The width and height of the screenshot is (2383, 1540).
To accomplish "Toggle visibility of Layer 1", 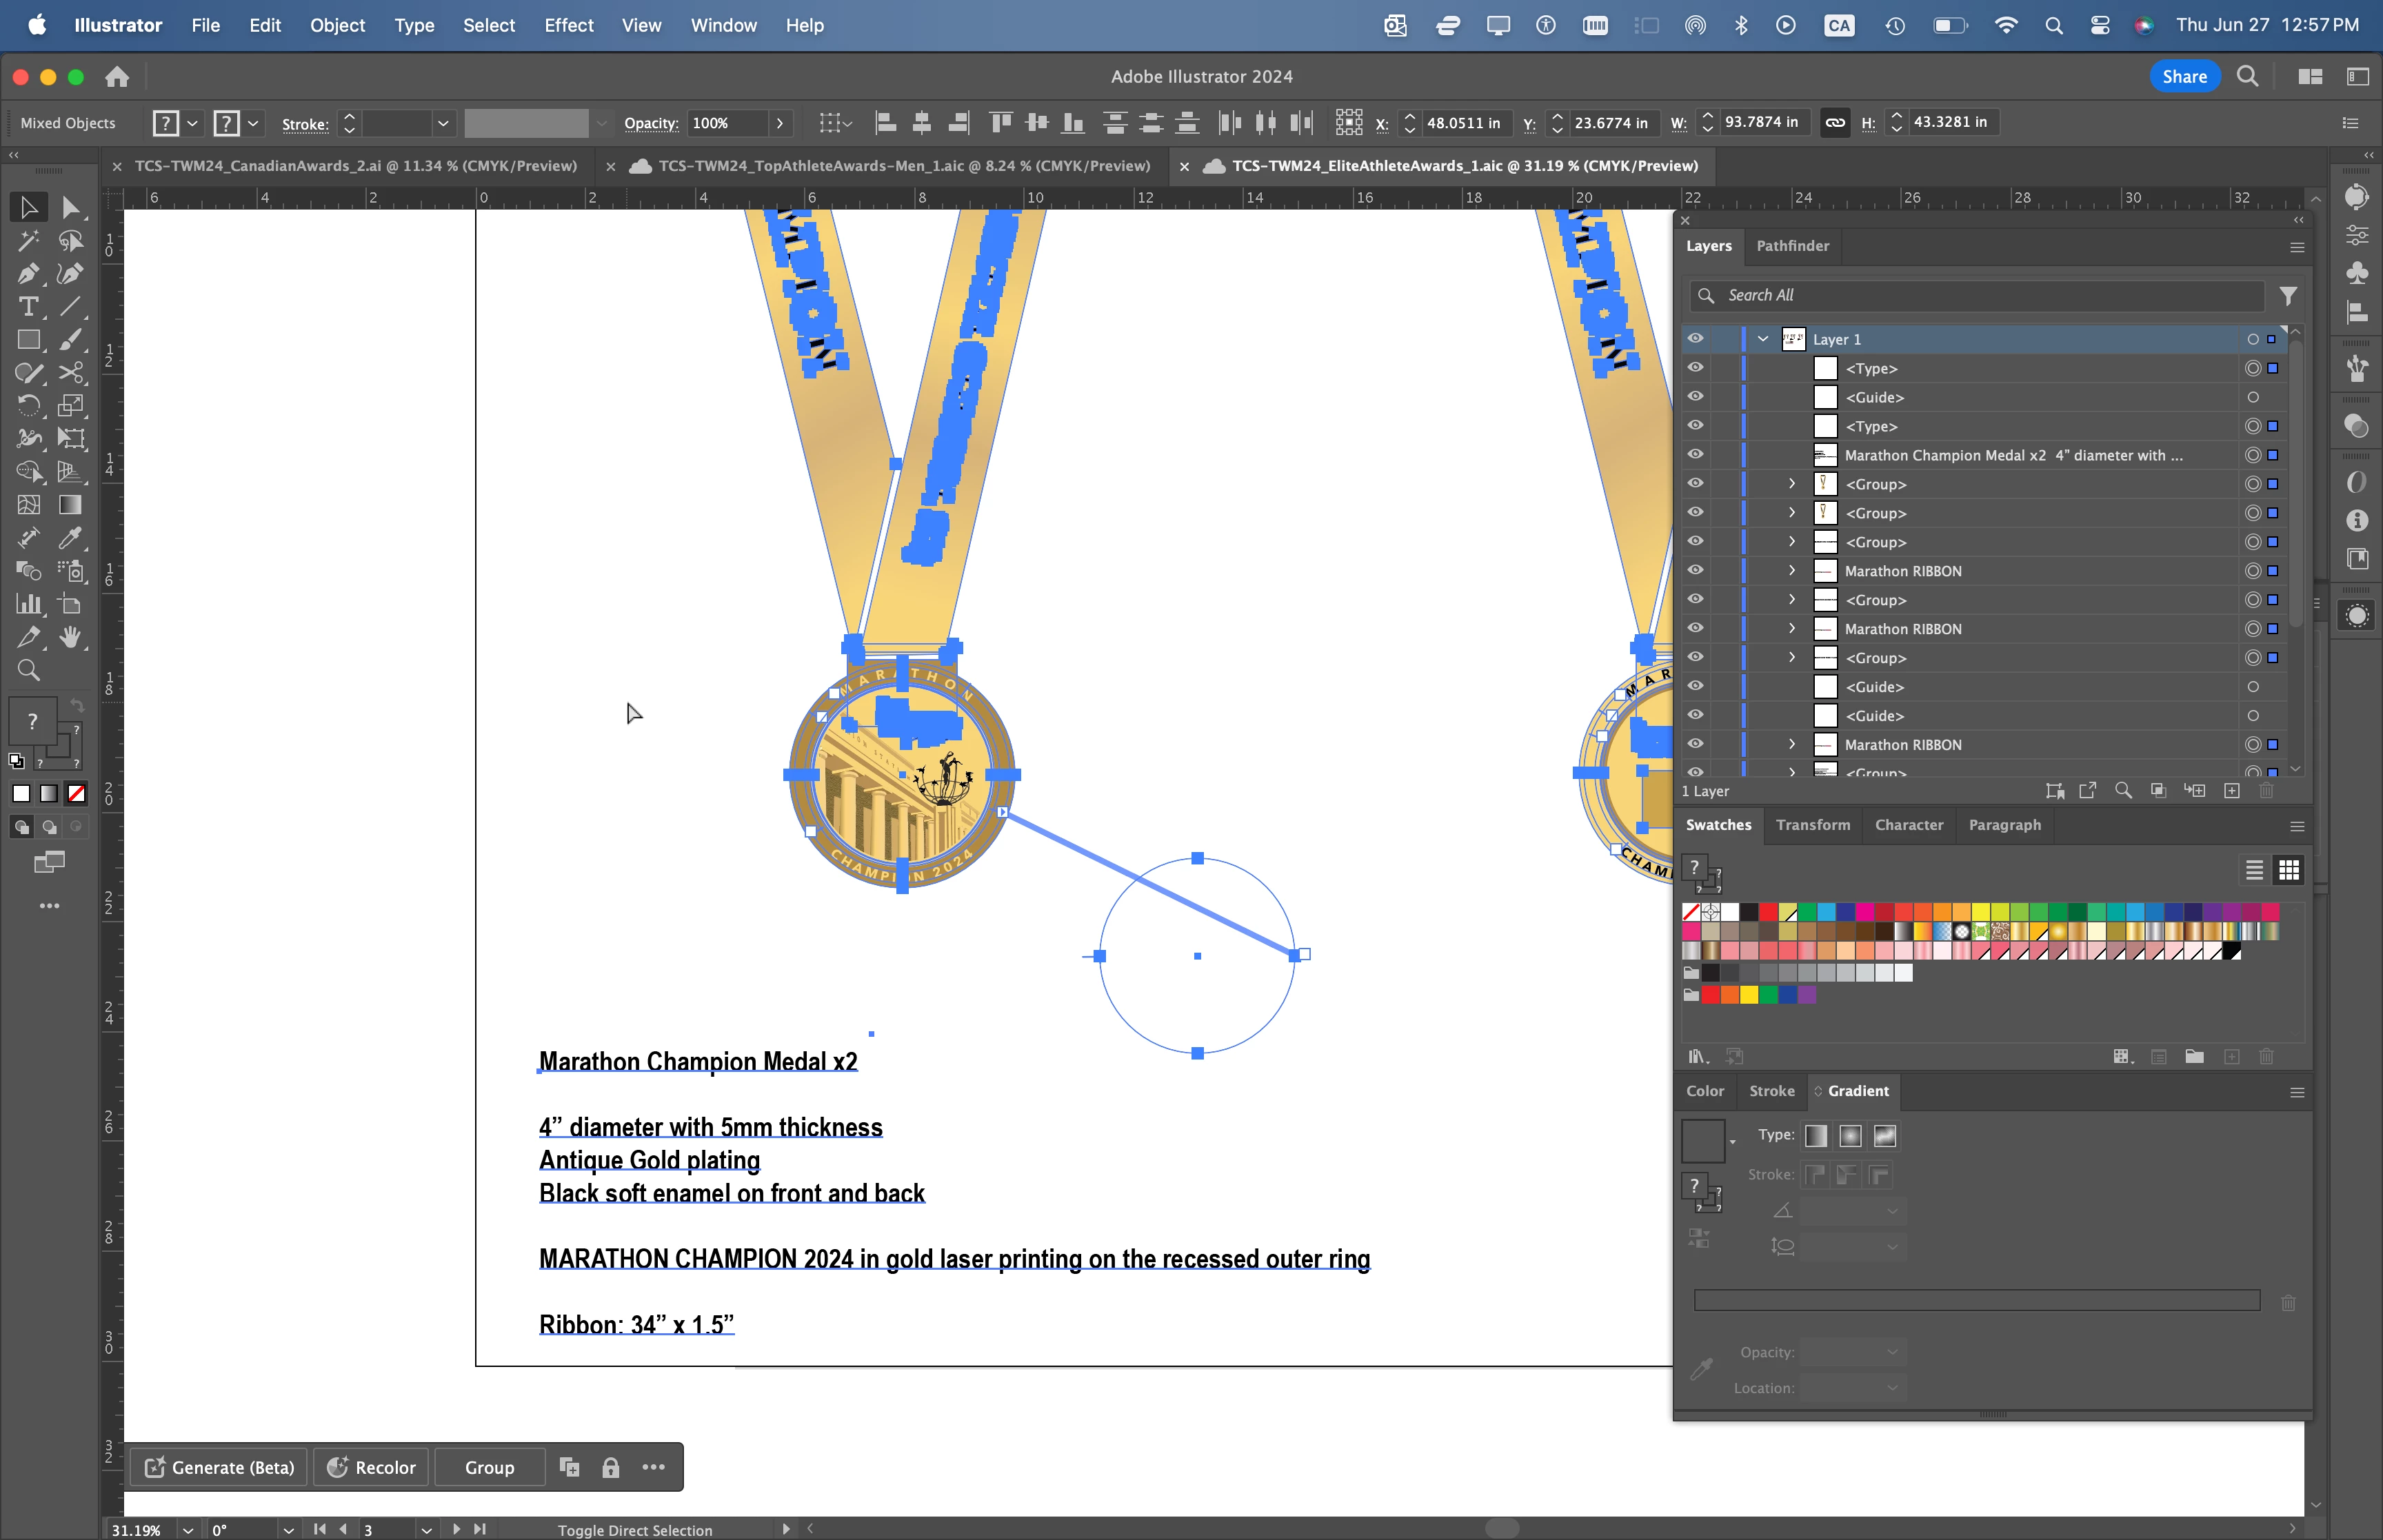I will 1695,338.
